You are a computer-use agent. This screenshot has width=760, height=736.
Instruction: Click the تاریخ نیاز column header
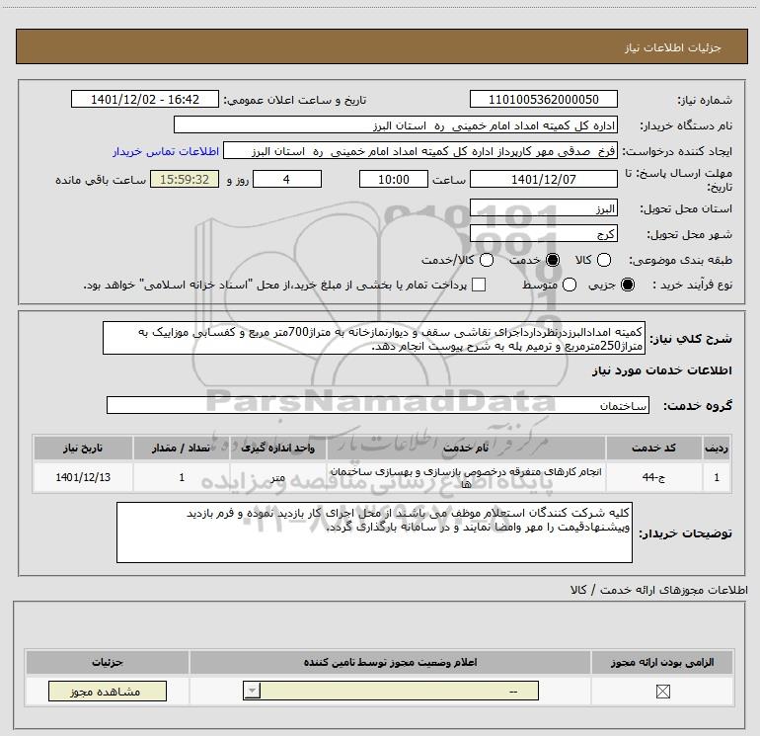click(x=83, y=448)
